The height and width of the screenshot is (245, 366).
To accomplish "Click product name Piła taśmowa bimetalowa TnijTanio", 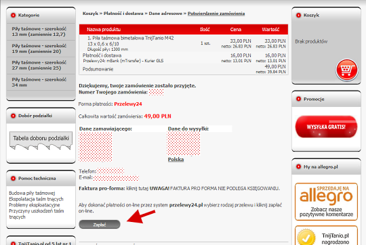I will 131,41.
